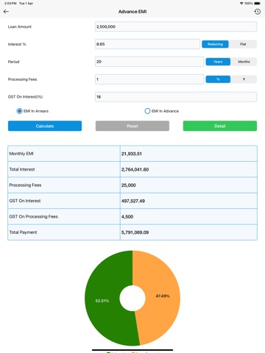
Task: Select the EMI In Arrears radio button
Action: tap(19, 111)
